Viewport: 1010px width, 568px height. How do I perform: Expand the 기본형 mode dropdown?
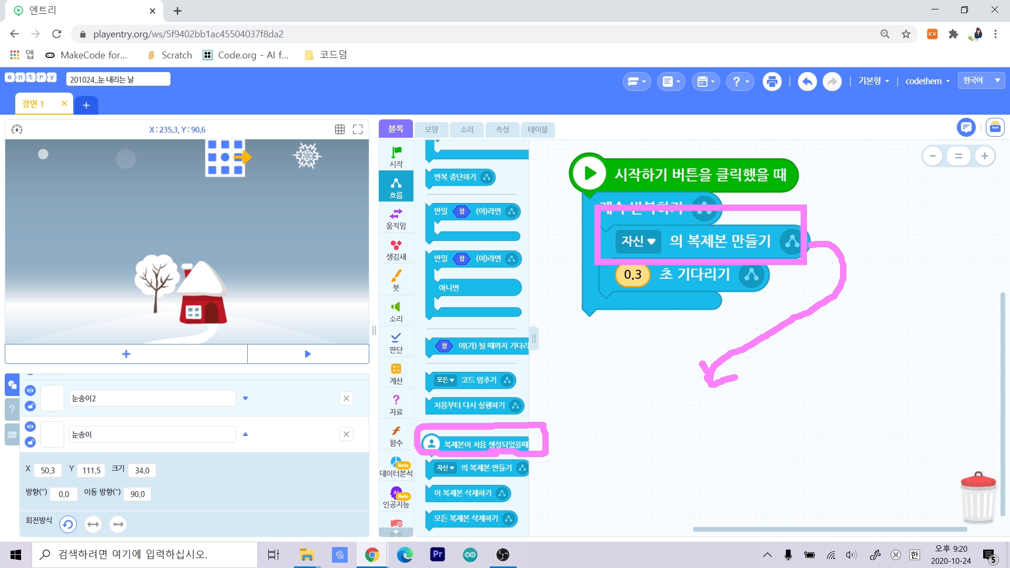[873, 81]
